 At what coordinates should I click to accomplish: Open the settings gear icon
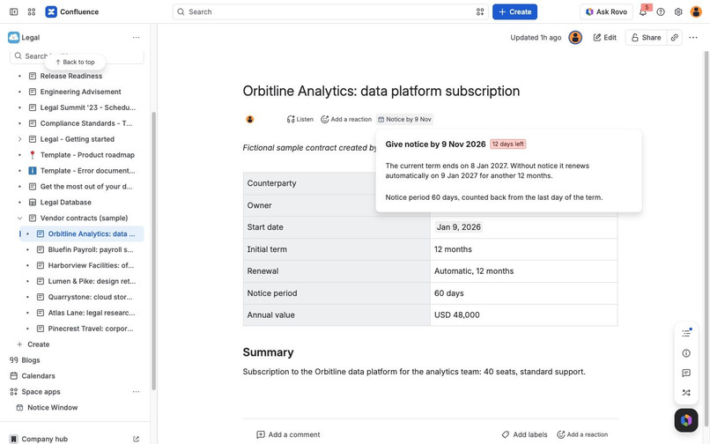click(x=678, y=11)
